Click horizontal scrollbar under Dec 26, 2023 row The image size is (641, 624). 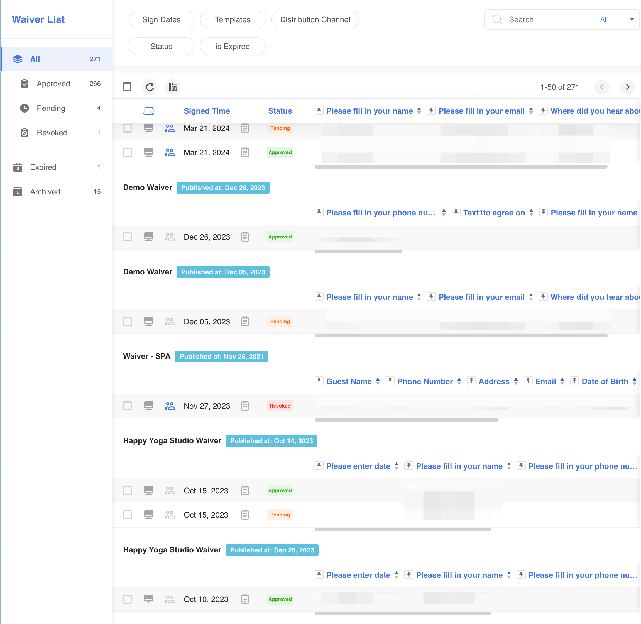358,251
